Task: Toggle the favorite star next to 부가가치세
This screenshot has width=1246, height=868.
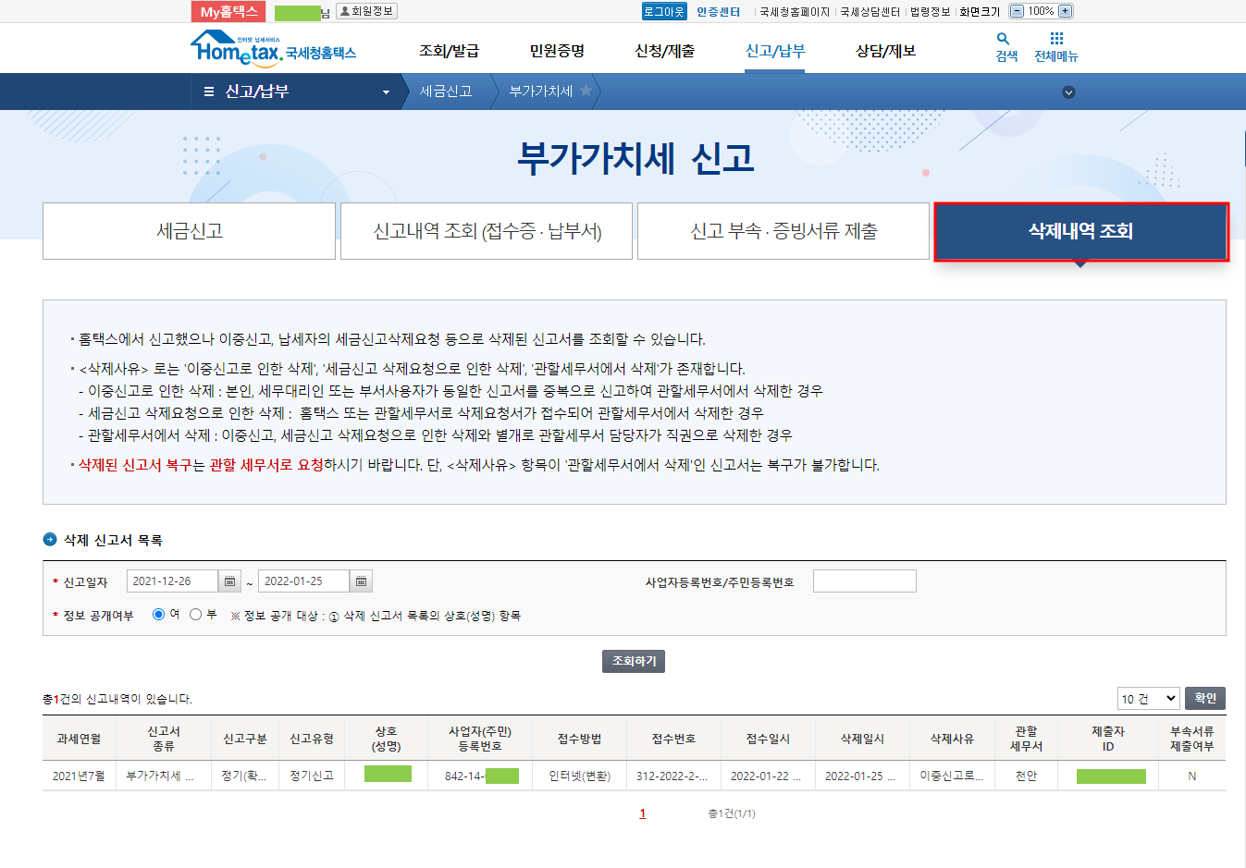Action: click(x=586, y=91)
